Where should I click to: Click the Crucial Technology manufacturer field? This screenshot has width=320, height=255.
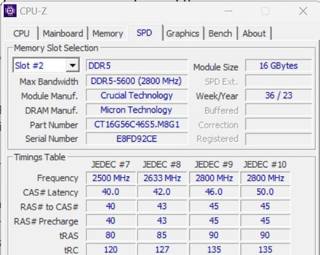137,95
